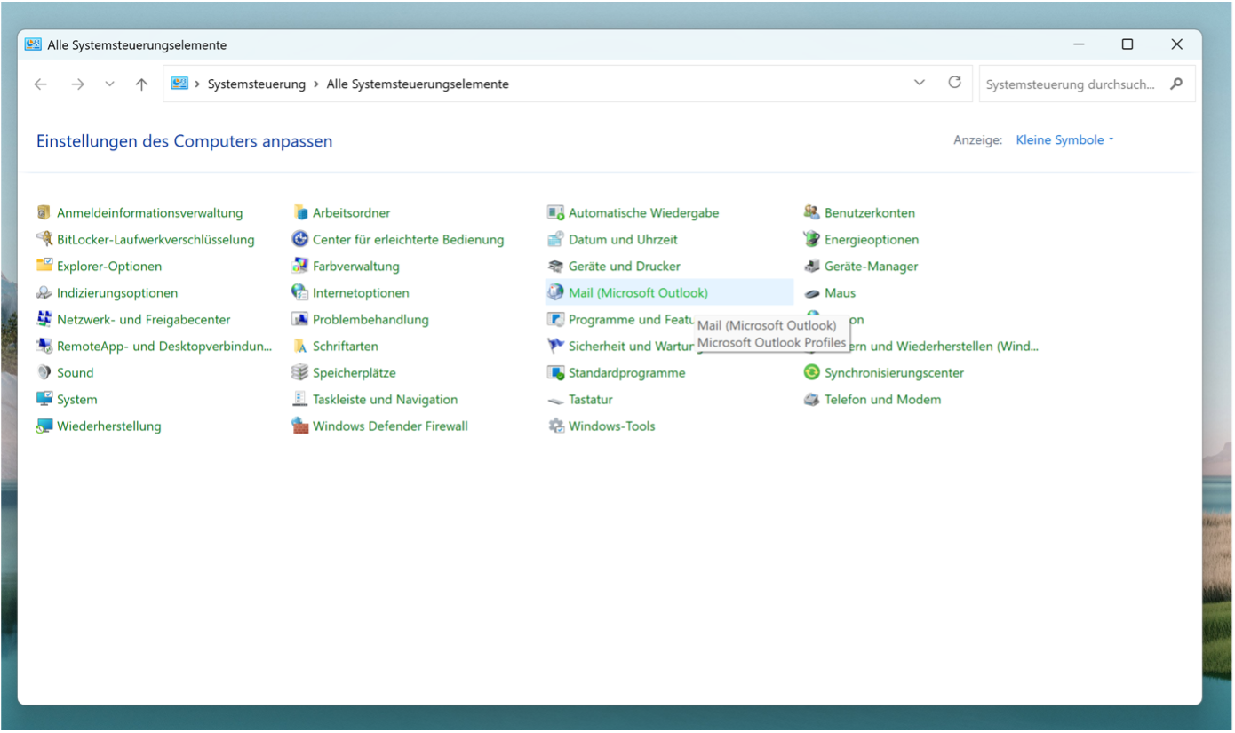The width and height of the screenshot is (1235, 733).
Task: Go up one level with up arrow
Action: [x=141, y=84]
